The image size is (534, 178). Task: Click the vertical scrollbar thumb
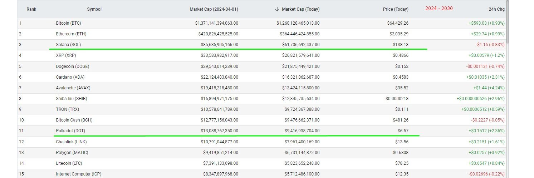click(x=507, y=21)
